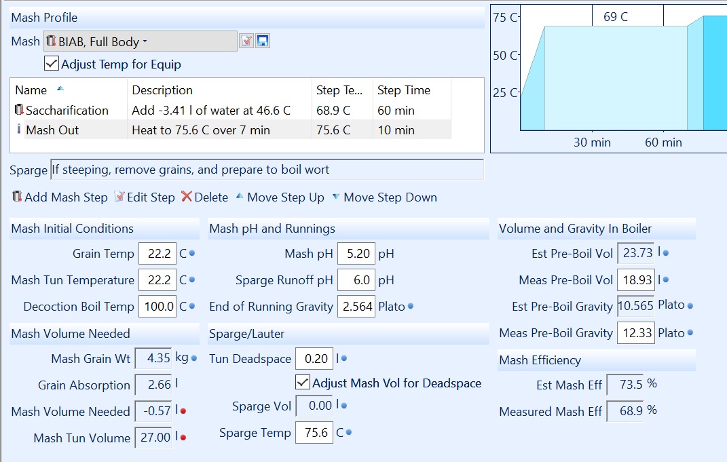Click the Add Mash Step icon
The height and width of the screenshot is (462, 727).
tap(17, 197)
